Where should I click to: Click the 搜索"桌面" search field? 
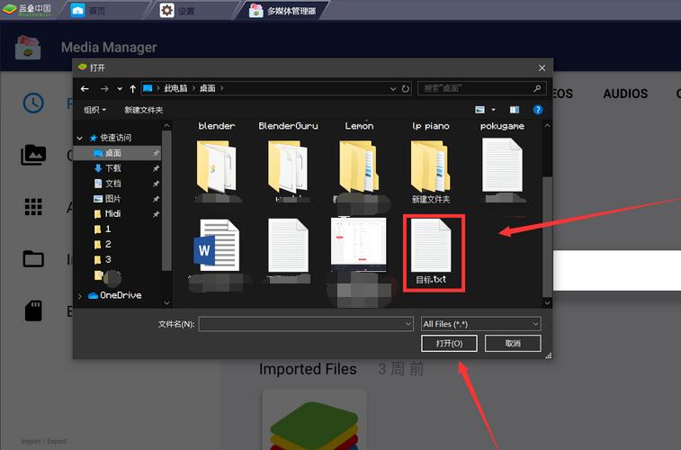coord(477,89)
